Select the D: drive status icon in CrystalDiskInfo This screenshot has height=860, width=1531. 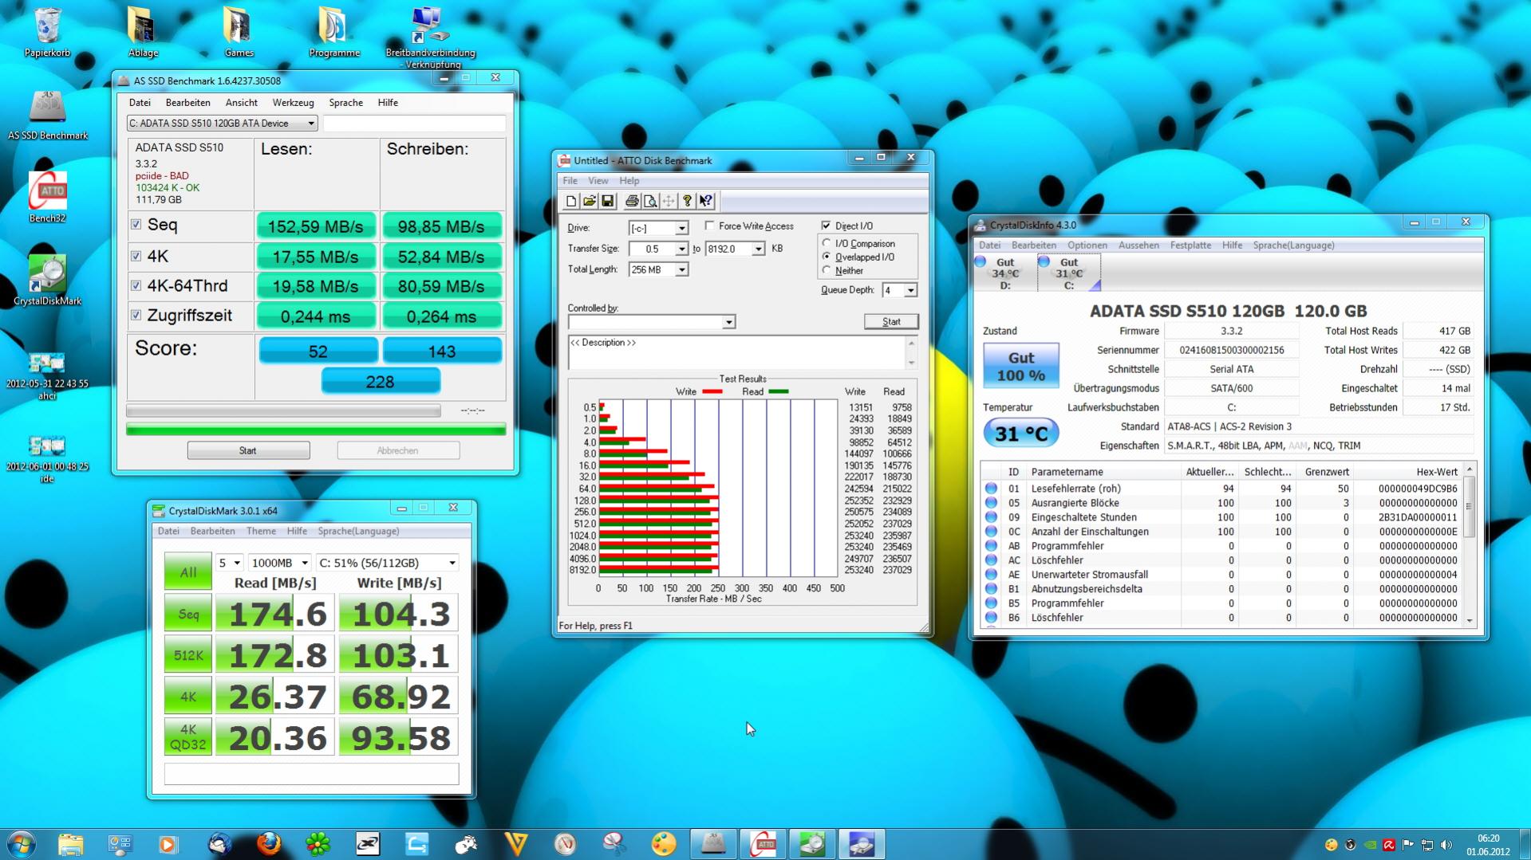point(1005,273)
